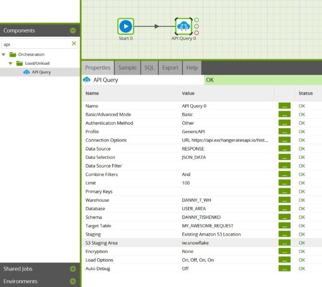Open the editor for Authentication Method
This screenshot has width=322, height=287.
(284, 123)
